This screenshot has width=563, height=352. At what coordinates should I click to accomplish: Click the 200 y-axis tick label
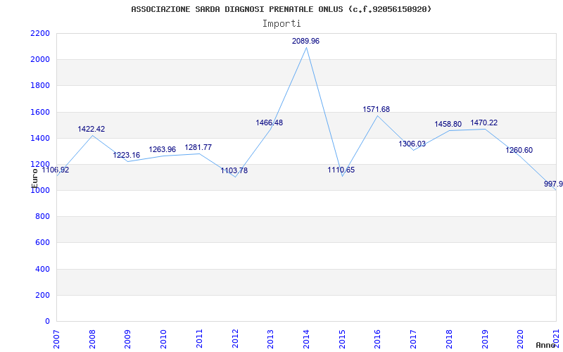point(42,295)
